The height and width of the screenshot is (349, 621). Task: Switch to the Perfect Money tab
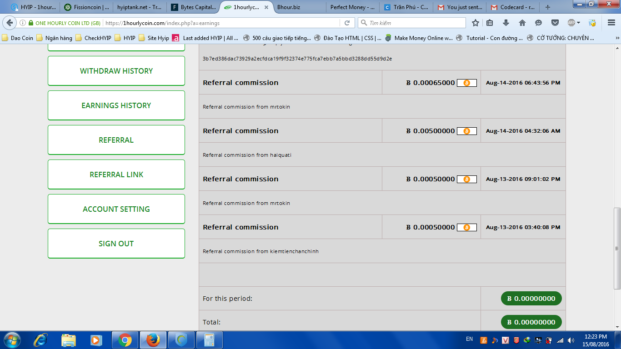353,7
